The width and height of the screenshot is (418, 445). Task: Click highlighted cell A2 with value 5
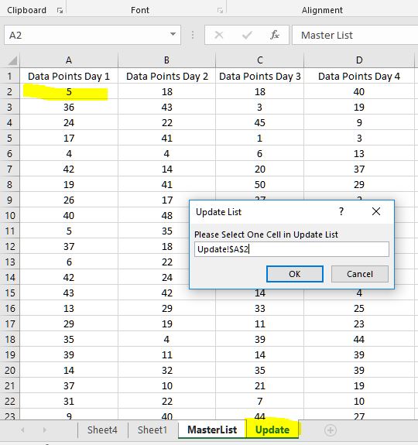[x=69, y=91]
